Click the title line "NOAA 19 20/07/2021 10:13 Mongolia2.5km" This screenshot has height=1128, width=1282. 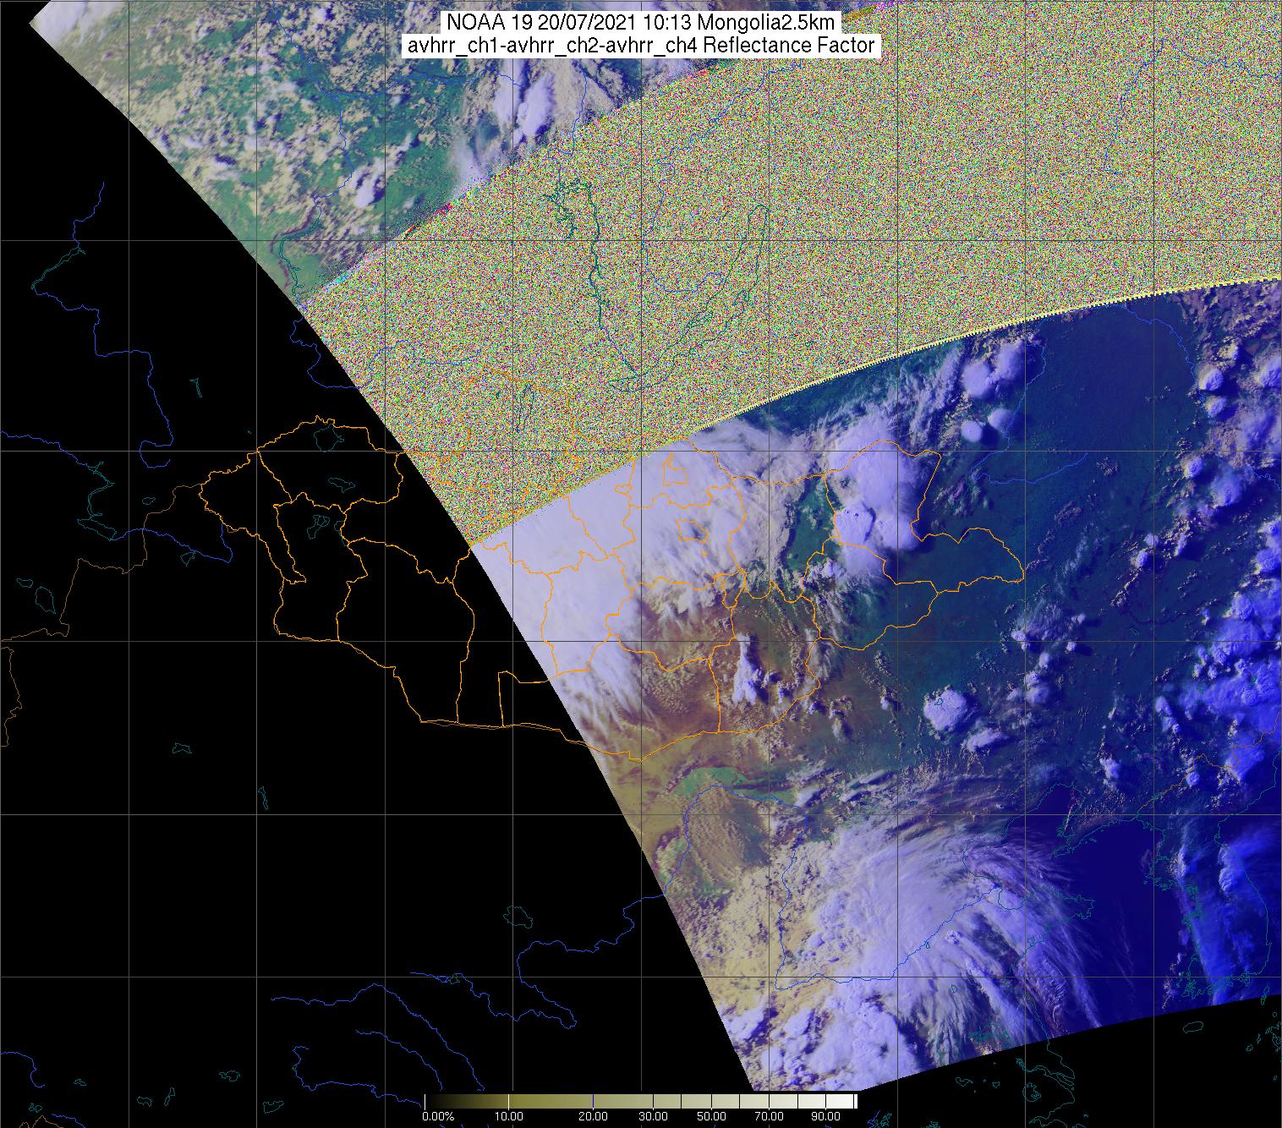[x=641, y=23]
